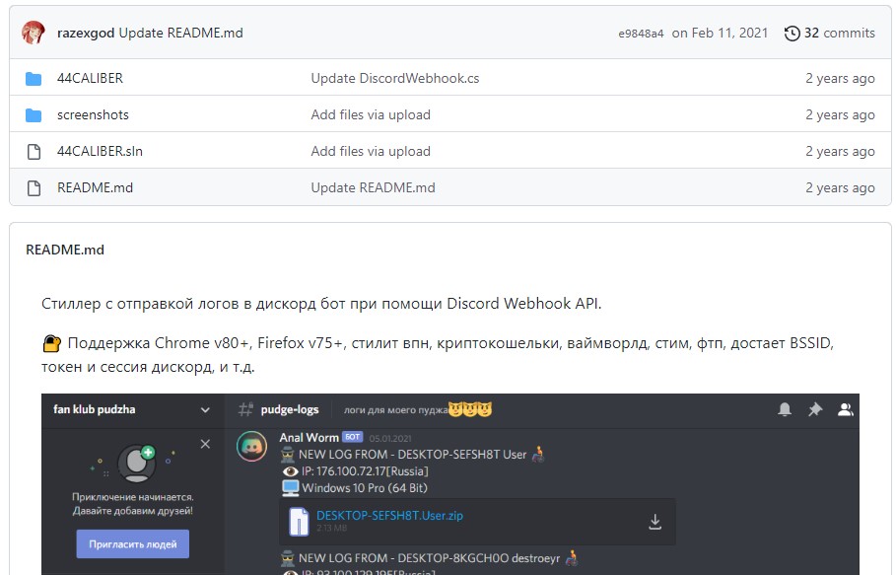Viewport: 896px width, 575px height.
Task: Open Add files via upload for screenshots
Action: [371, 114]
